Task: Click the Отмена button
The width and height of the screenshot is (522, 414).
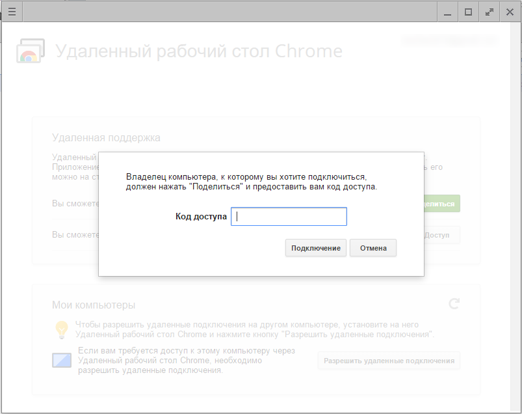Action: [x=373, y=248]
